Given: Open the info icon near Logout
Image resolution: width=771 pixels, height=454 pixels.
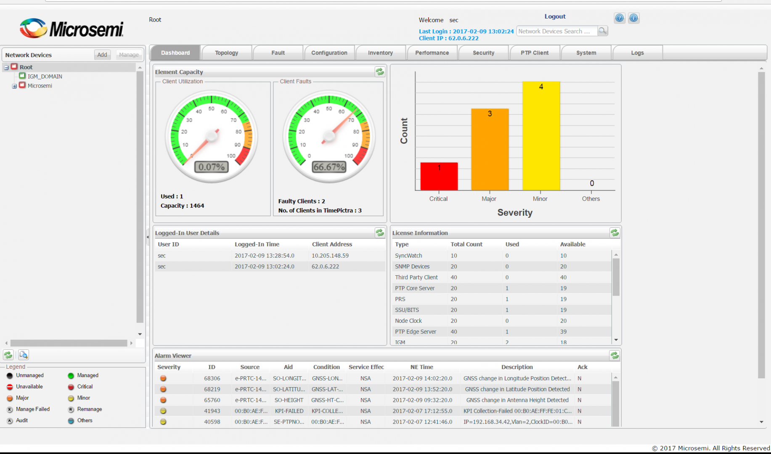Looking at the screenshot, I should [633, 18].
